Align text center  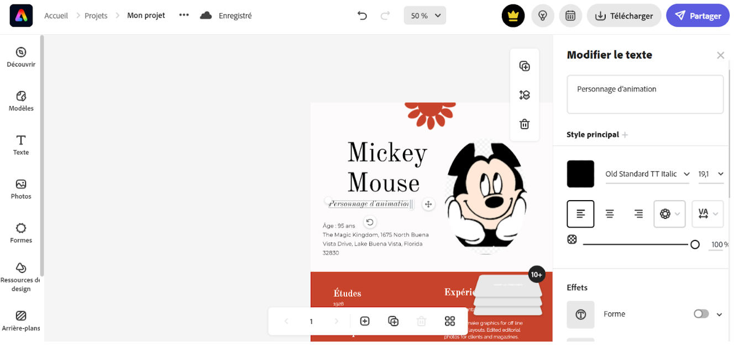610,214
